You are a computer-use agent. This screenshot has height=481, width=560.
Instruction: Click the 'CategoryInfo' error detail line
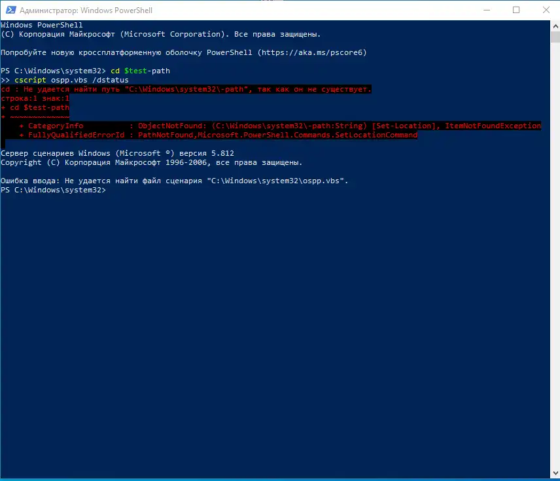280,126
